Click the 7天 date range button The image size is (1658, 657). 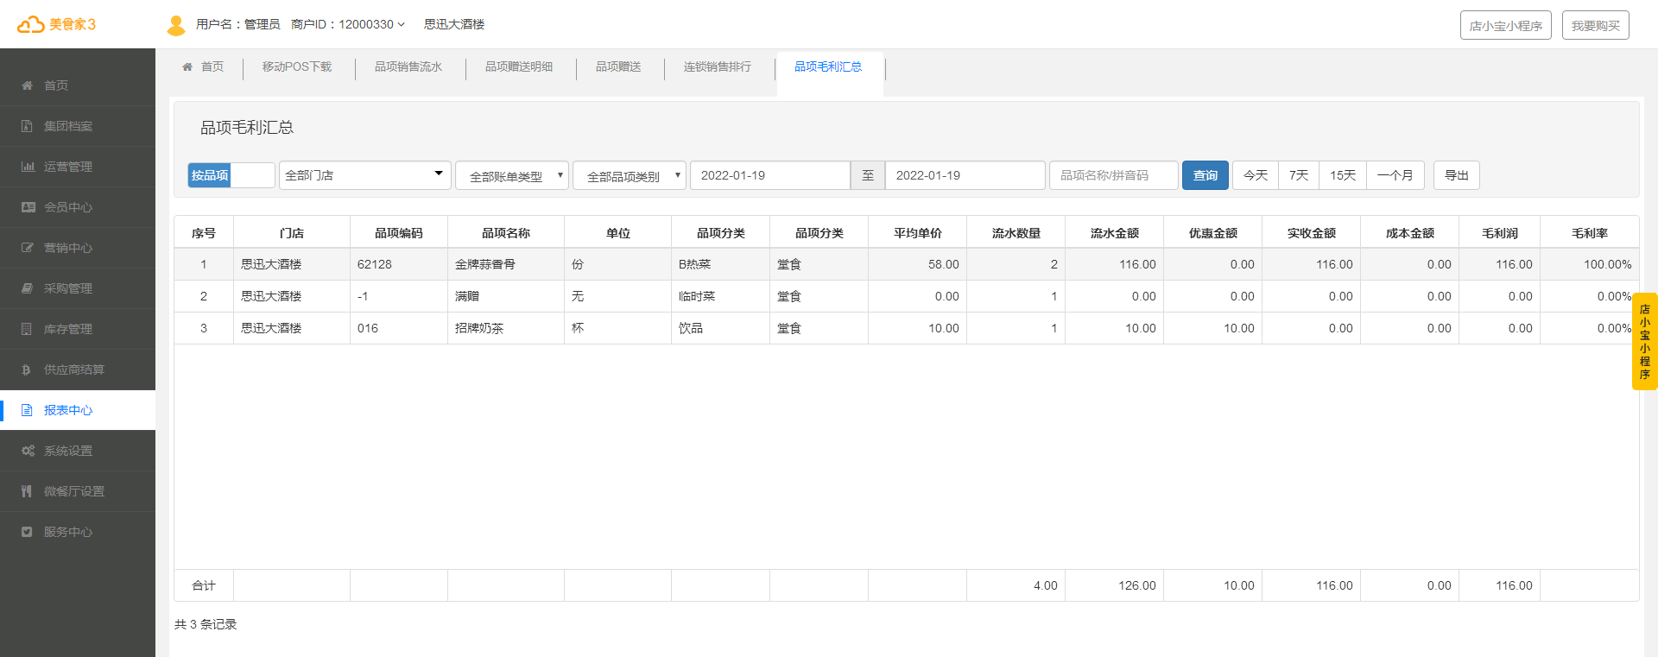[1299, 175]
